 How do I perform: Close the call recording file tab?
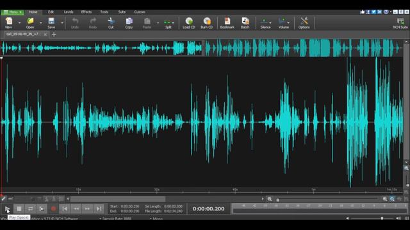coord(45,34)
